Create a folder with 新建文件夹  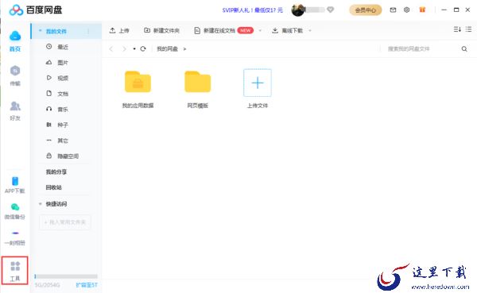point(161,30)
